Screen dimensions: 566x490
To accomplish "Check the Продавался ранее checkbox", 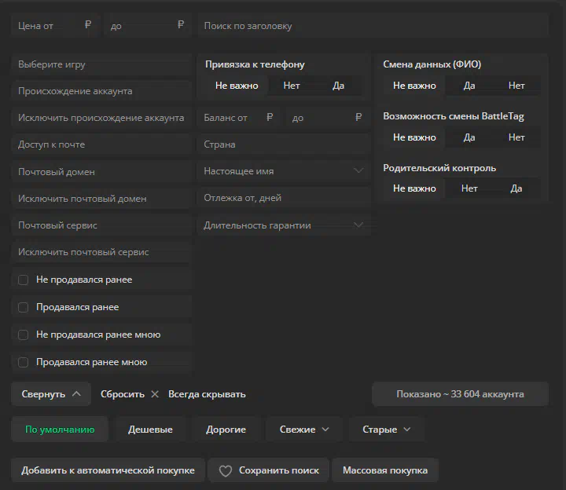I will tap(23, 307).
